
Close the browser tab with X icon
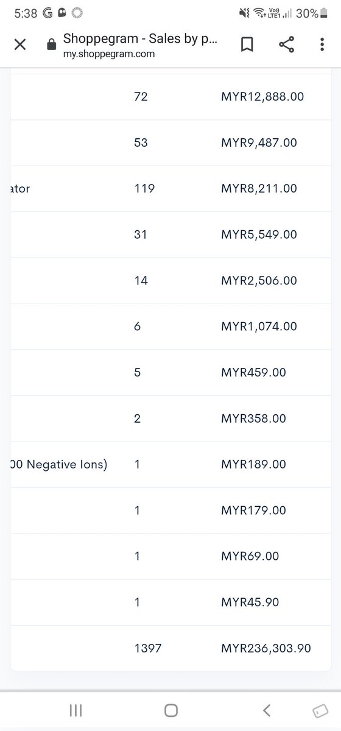pyautogui.click(x=20, y=44)
